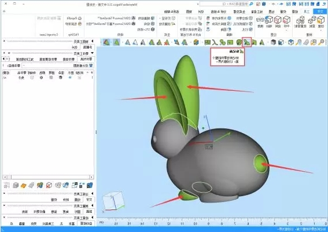328x232 pixels.
Task: Click the red outlined cube icon below parts list
Action: click(x=49, y=185)
